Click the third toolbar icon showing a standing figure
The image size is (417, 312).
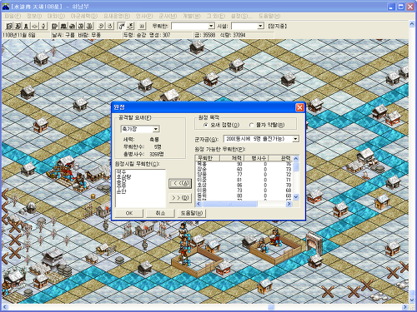click(26, 26)
